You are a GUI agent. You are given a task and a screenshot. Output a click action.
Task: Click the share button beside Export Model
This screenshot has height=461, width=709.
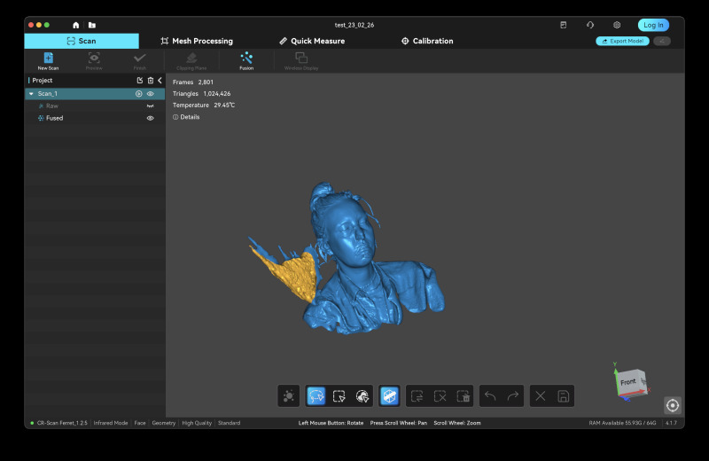(x=661, y=41)
